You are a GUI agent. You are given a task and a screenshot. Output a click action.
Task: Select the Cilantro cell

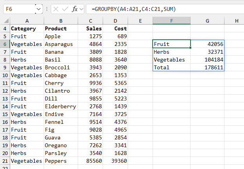coord(61,91)
